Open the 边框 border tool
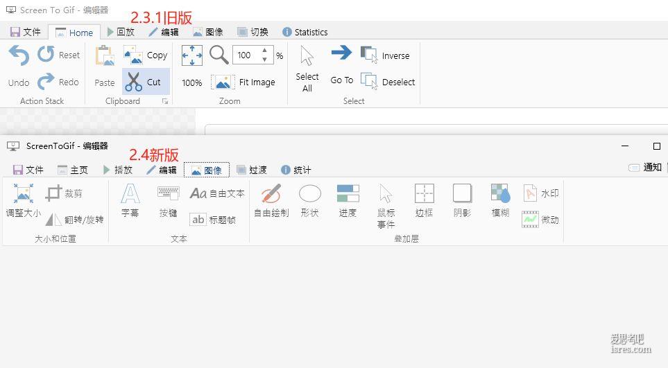Screen dimensions: 668x368 (425, 200)
